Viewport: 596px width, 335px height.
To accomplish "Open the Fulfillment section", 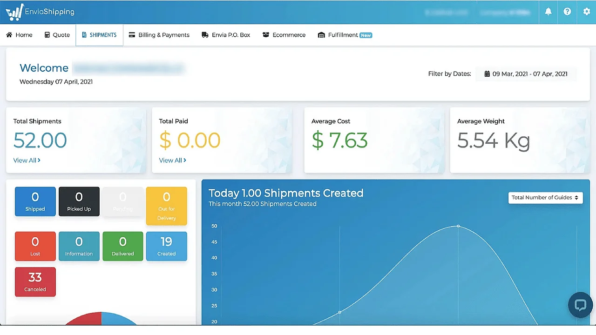I will (x=345, y=34).
